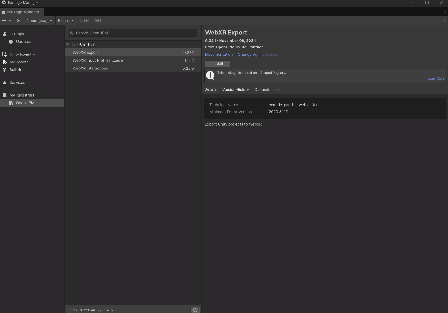Refresh the package list
Image resolution: width=448 pixels, height=313 pixels.
click(x=195, y=310)
